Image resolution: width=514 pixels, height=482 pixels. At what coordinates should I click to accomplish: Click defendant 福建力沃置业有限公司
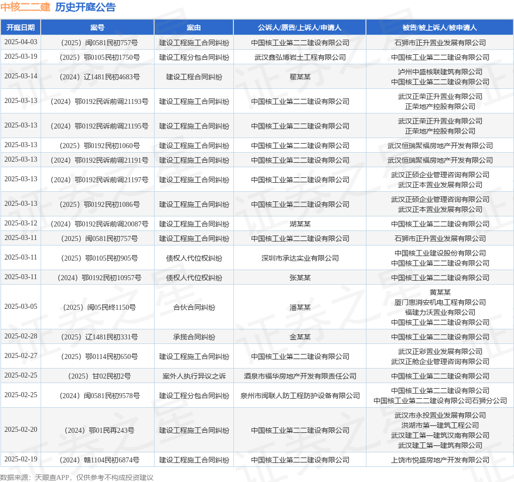[440, 312]
